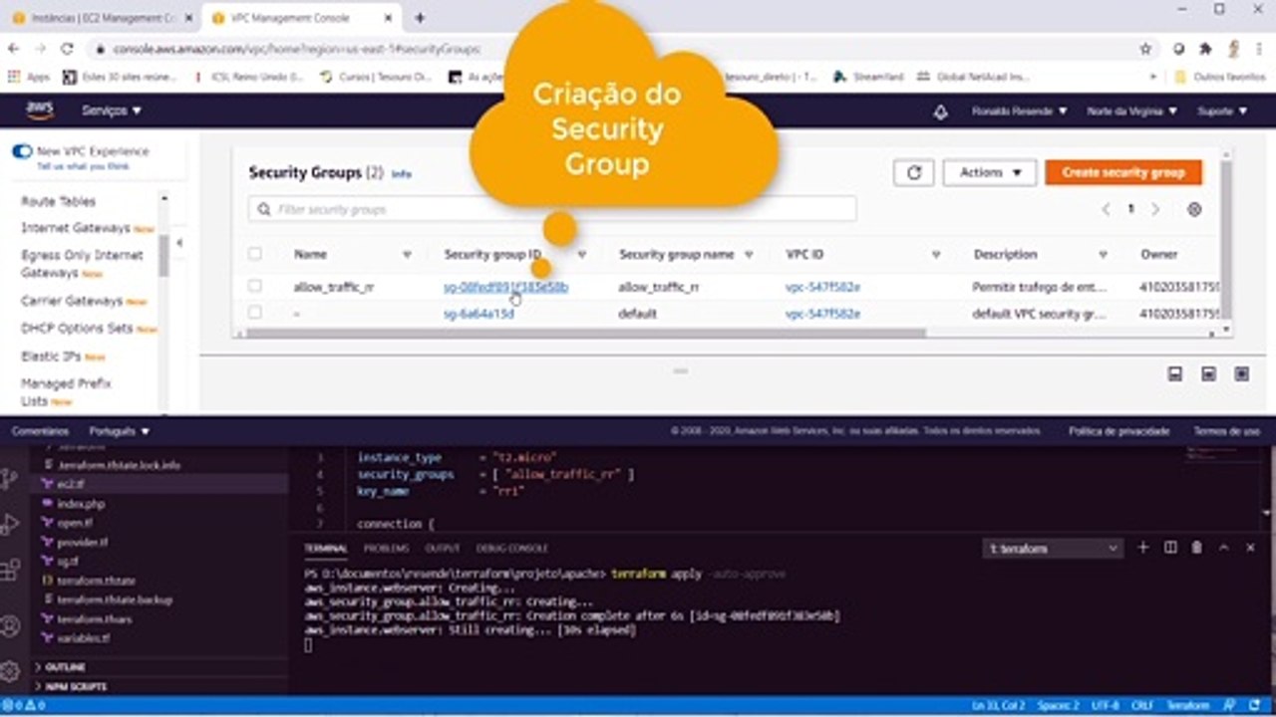Viewport: 1276px width, 717px height.
Task: Open the Serviços menu
Action: pyautogui.click(x=112, y=111)
